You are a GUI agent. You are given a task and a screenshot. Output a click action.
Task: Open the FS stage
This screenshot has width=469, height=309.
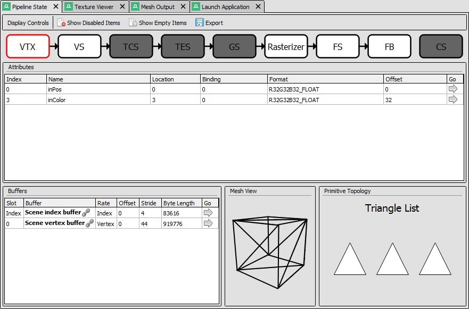(x=338, y=46)
